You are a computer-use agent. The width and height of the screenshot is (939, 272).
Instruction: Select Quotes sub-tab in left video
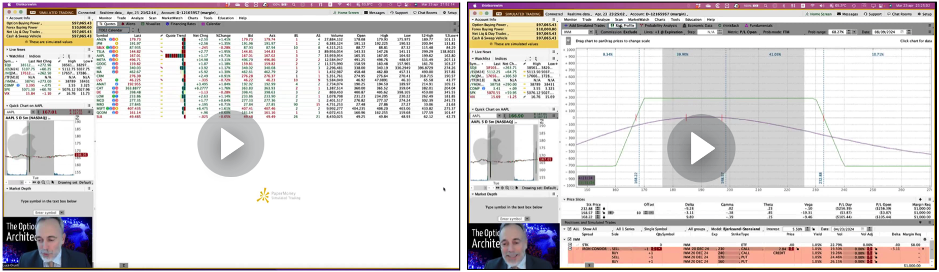pyautogui.click(x=107, y=24)
